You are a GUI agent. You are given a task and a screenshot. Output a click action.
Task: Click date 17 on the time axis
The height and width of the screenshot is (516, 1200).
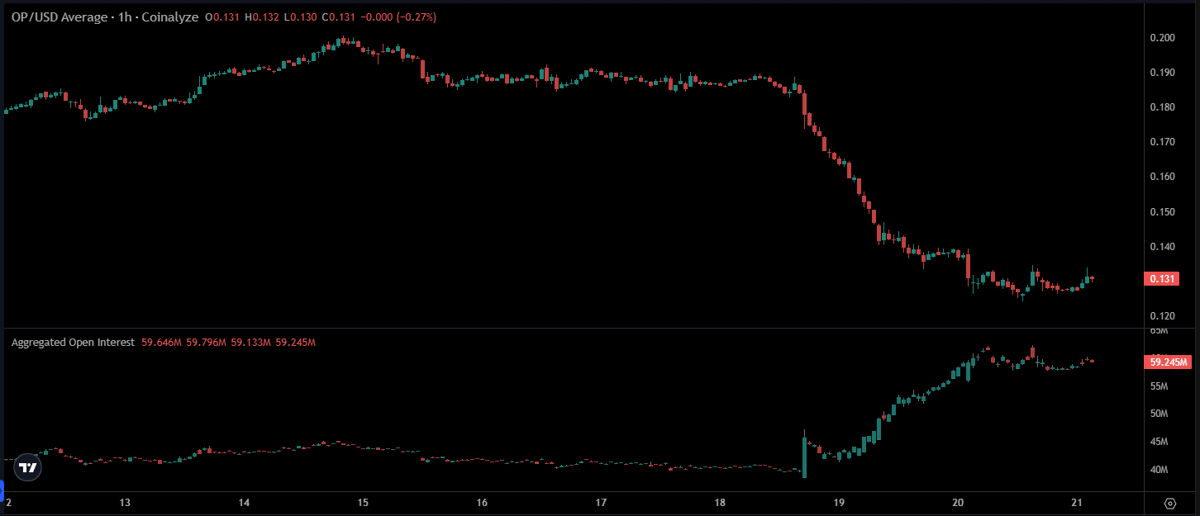601,503
